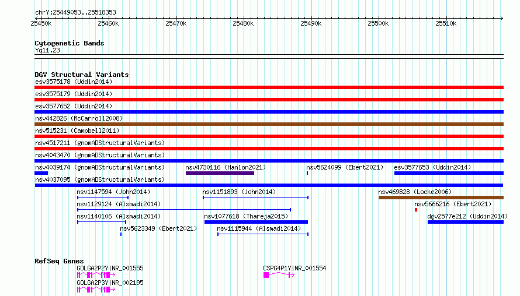Click the 25490k ruler label
The image size is (520, 296).
click(x=311, y=23)
